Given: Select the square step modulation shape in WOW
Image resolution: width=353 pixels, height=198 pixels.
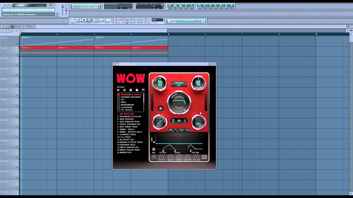Looking at the screenshot, I should (181, 130).
